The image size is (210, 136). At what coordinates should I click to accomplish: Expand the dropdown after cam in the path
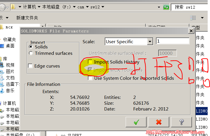[87, 7]
